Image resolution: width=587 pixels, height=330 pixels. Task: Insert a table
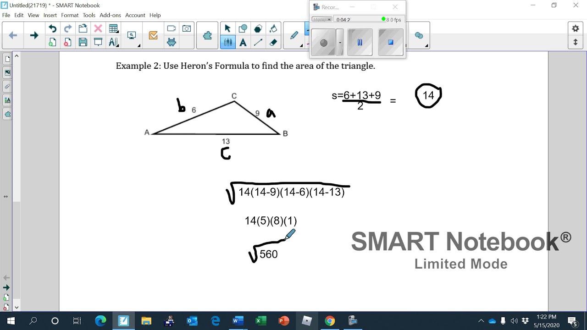click(113, 29)
